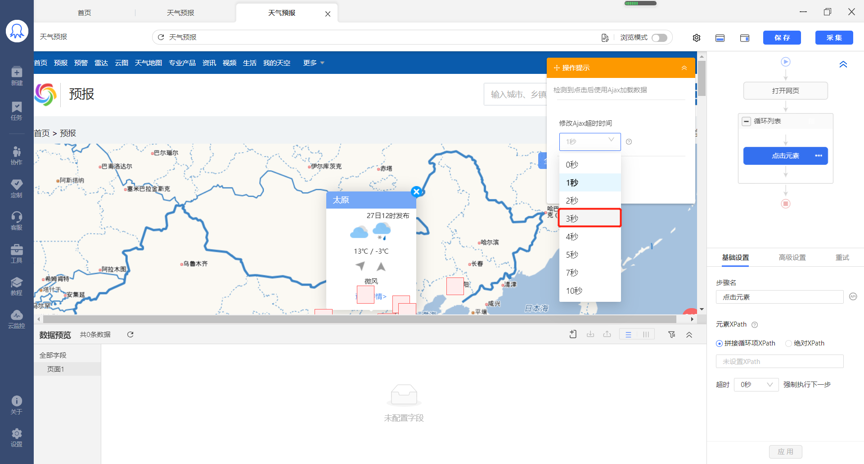Click the reload icon in address bar
Image resolution: width=864 pixels, height=464 pixels.
click(161, 37)
